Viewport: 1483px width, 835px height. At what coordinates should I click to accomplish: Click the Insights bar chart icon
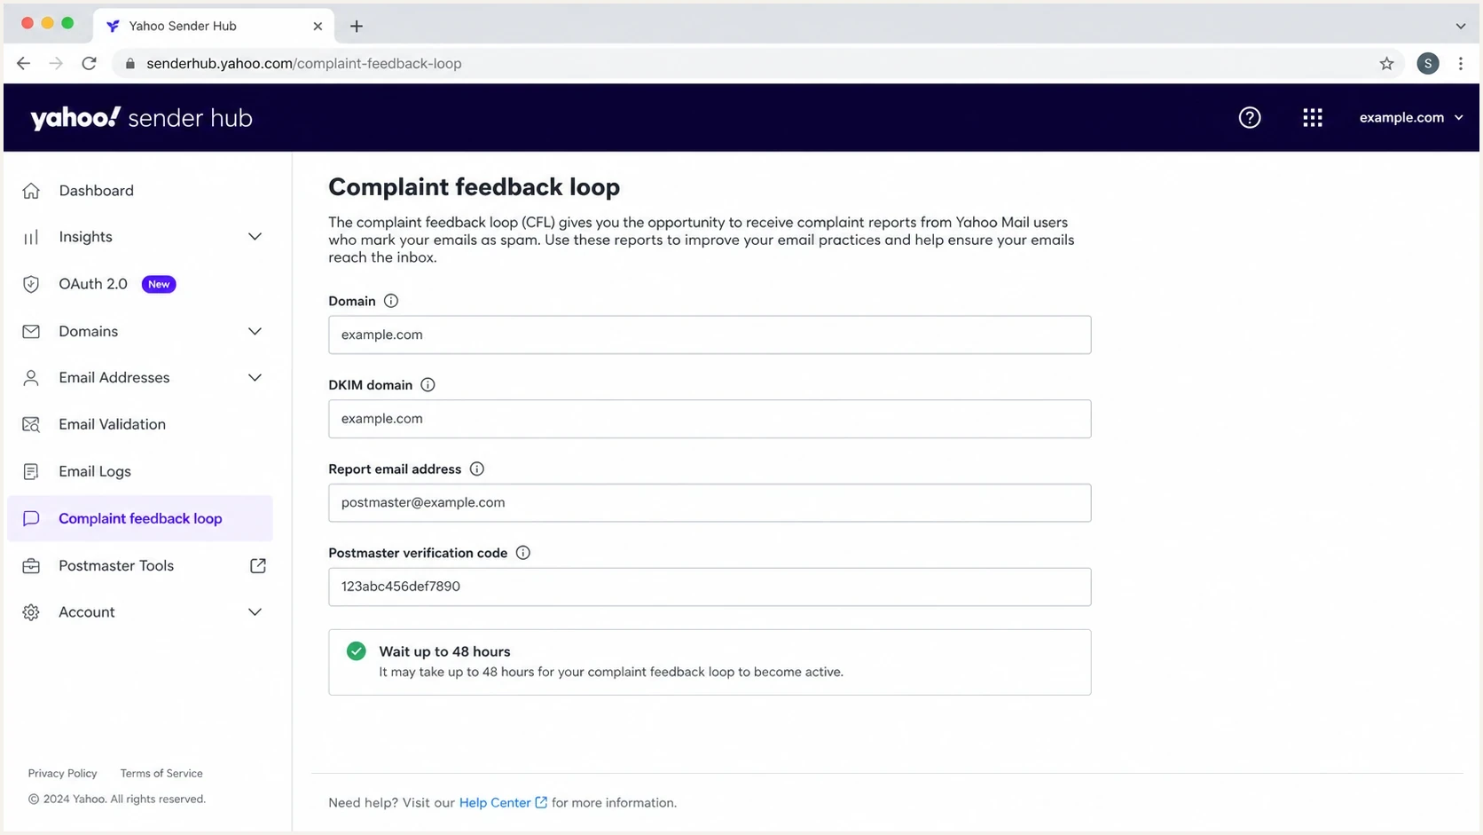tap(31, 237)
